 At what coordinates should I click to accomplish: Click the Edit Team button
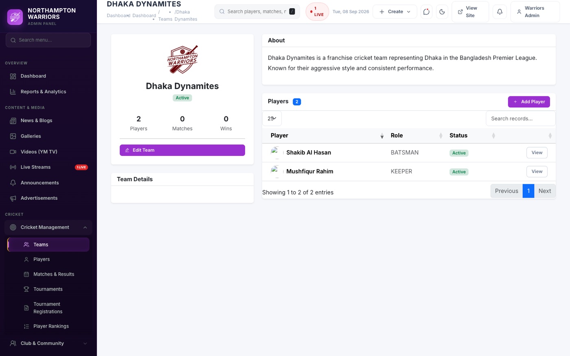tap(182, 150)
